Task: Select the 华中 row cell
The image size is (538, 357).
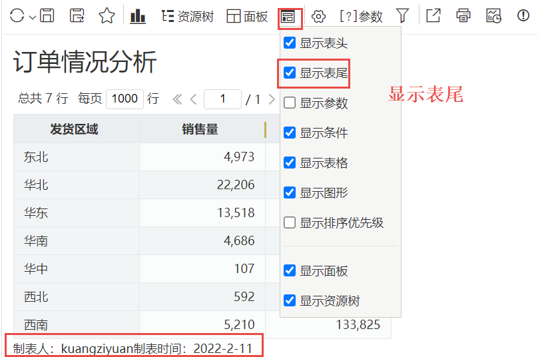Action: pos(77,269)
